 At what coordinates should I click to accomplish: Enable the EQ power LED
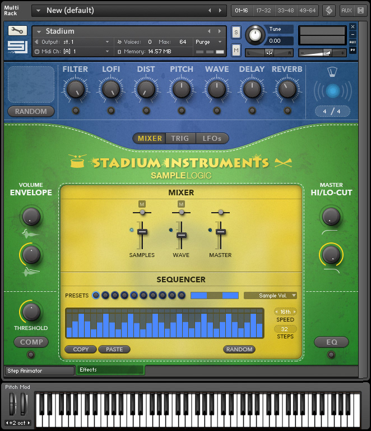coord(331,355)
